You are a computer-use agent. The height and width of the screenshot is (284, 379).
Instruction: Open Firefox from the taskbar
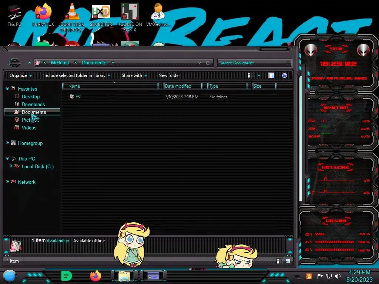[x=95, y=276]
